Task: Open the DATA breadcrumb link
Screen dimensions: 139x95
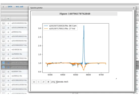Action: pos(10,7)
